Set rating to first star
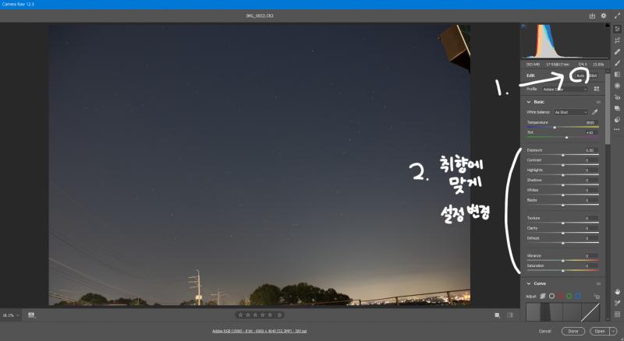Viewport: 624px width, 341px height. pyautogui.click(x=240, y=315)
